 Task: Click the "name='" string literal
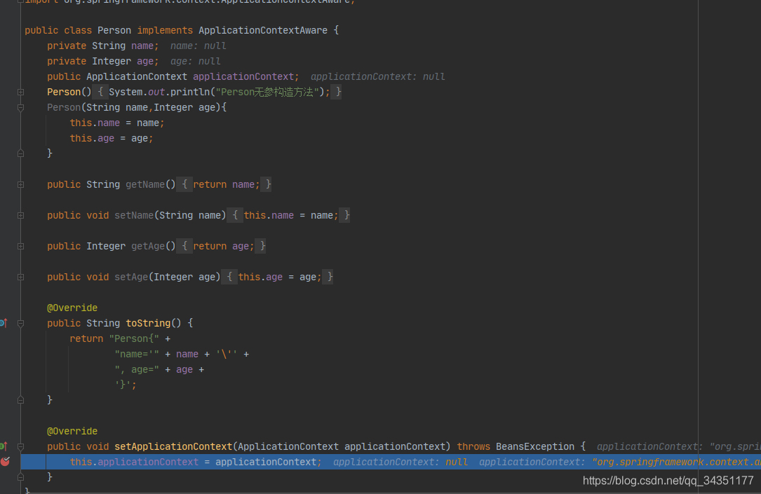[137, 354]
